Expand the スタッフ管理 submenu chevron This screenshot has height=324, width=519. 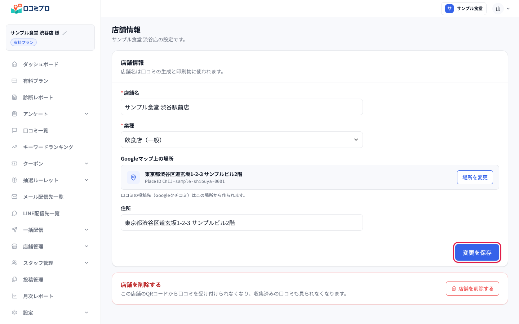click(86, 263)
